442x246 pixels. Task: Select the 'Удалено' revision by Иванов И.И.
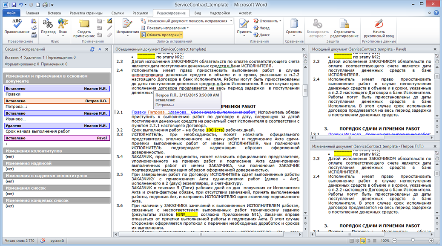[x=57, y=126]
